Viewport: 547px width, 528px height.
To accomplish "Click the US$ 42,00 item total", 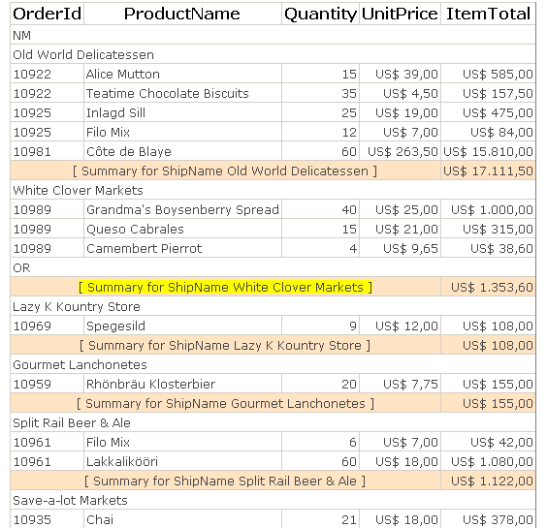I will 488,443.
